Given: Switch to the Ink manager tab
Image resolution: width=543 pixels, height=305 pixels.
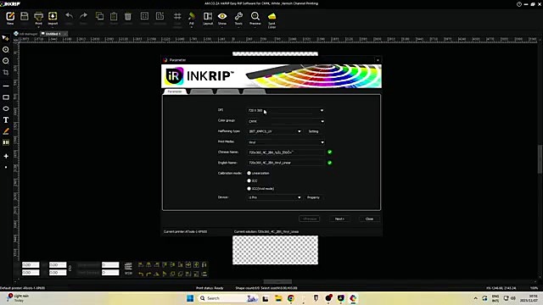Looking at the screenshot, I should [26, 34].
